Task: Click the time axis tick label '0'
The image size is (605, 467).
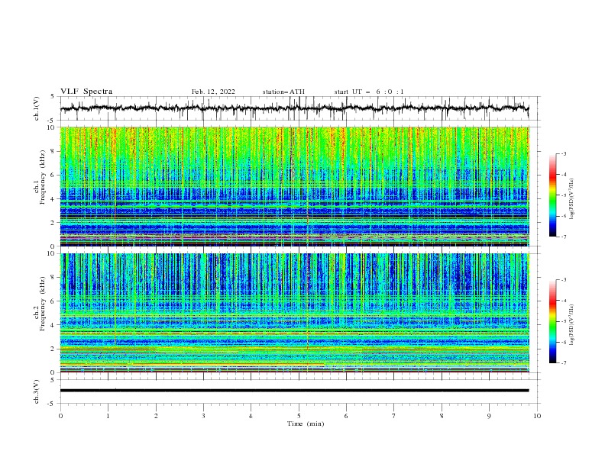Action: (x=60, y=416)
